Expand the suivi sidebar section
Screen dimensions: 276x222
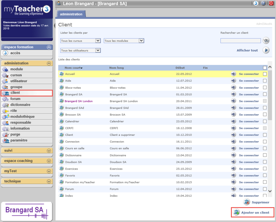point(49,151)
